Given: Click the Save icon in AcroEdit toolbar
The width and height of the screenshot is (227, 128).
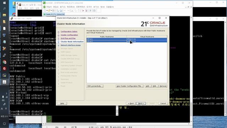Looking at the screenshot, I should 53,11.
